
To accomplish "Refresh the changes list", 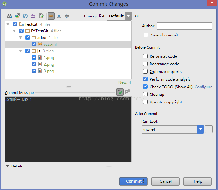I will tap(25, 16).
